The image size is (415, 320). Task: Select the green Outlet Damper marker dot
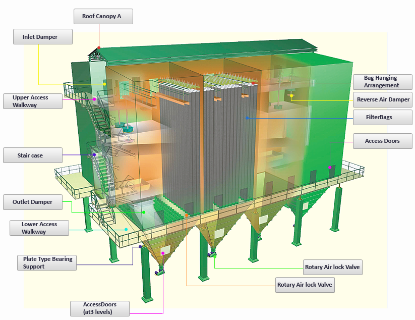coord(144,212)
